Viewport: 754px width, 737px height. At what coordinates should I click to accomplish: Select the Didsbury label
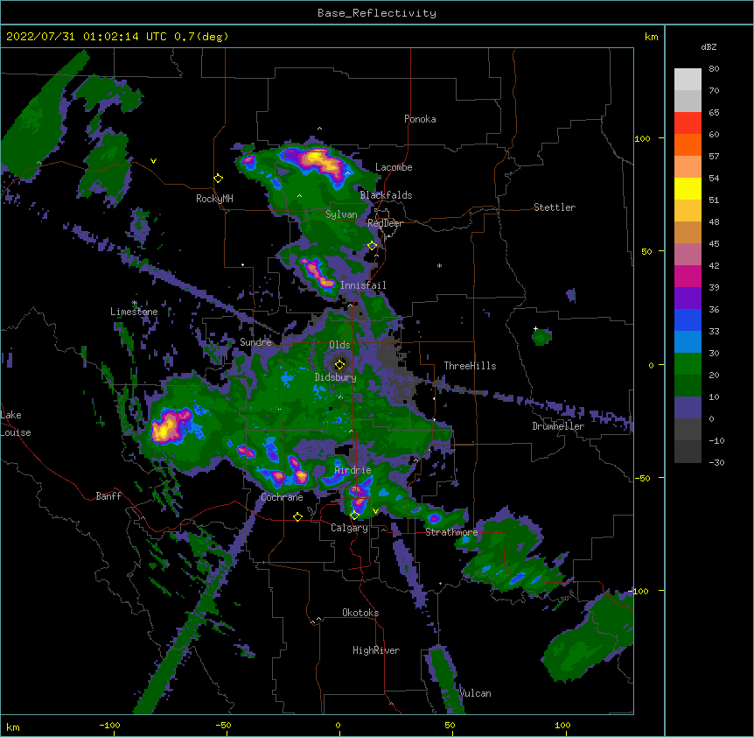336,377
